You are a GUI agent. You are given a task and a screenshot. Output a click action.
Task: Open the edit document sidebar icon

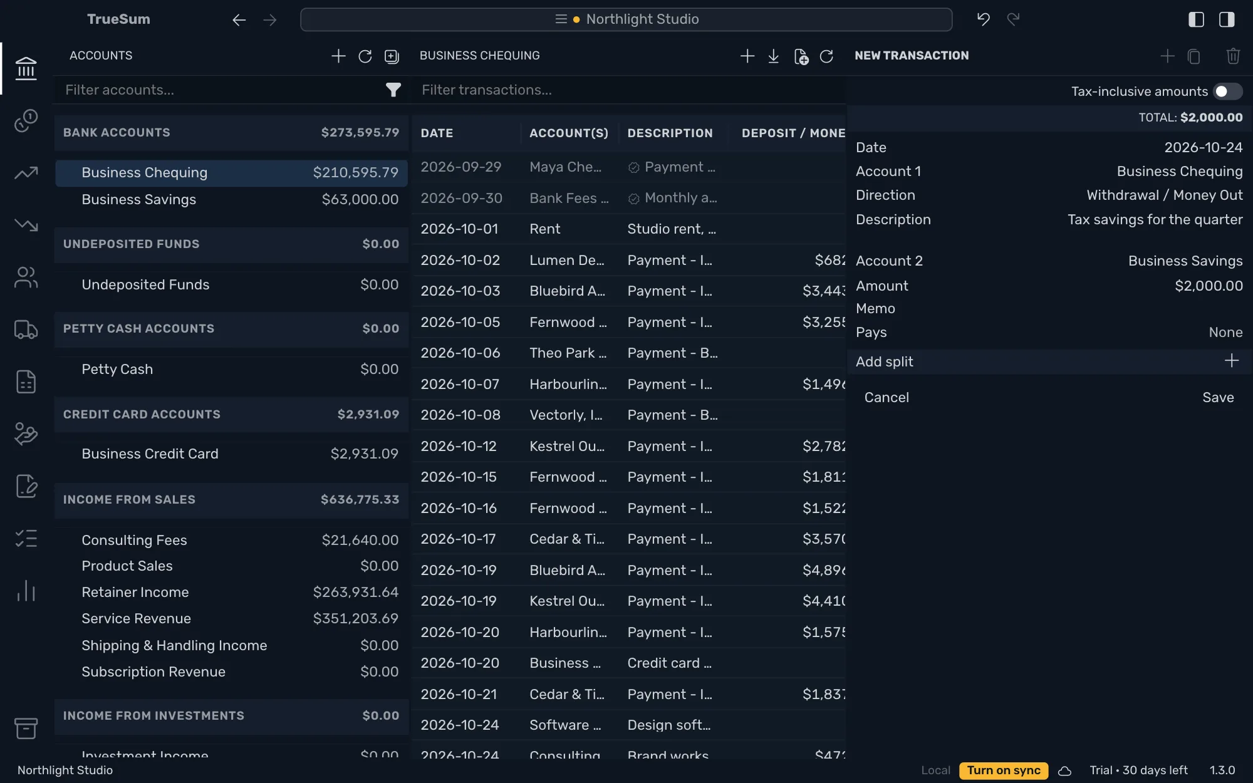click(26, 486)
